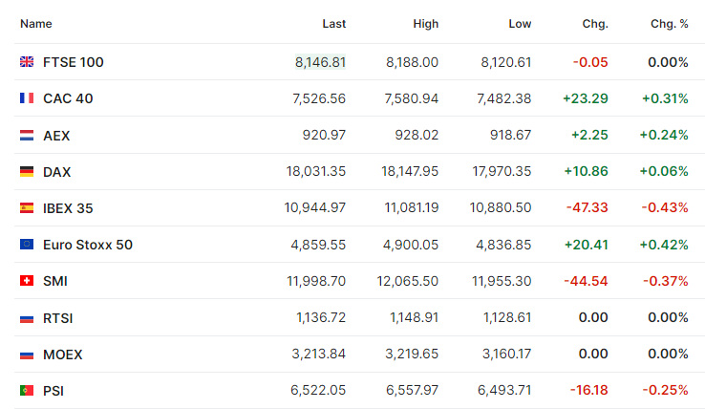Click the Spanish flag icon beside IBEX 35

(x=27, y=208)
